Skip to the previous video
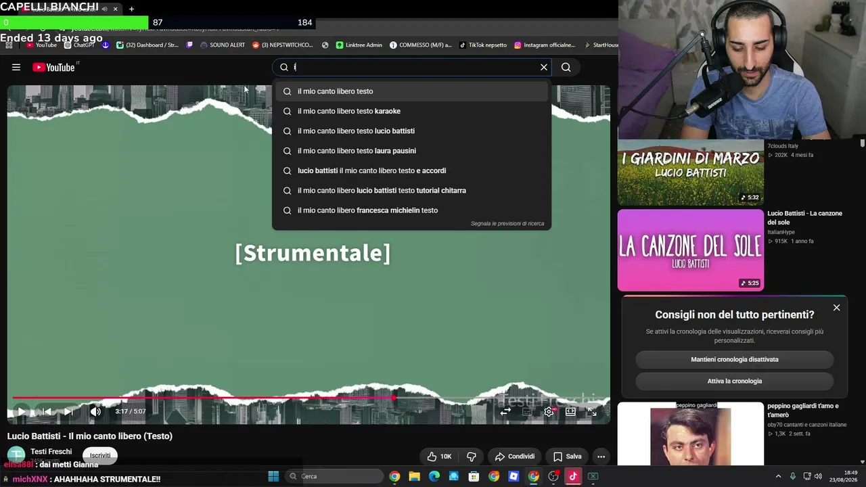Screen dimensions: 866x487 47,411
